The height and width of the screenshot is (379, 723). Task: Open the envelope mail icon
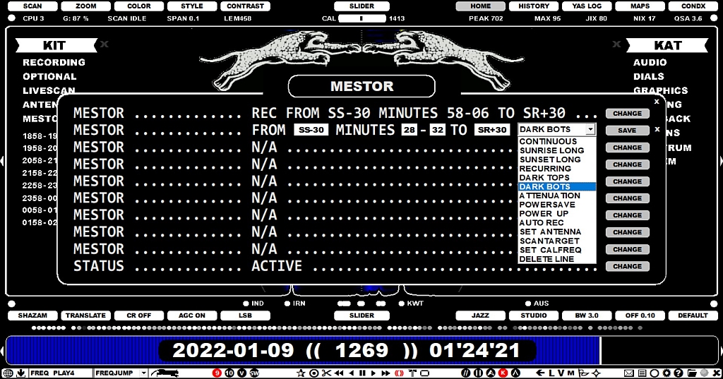(628, 373)
